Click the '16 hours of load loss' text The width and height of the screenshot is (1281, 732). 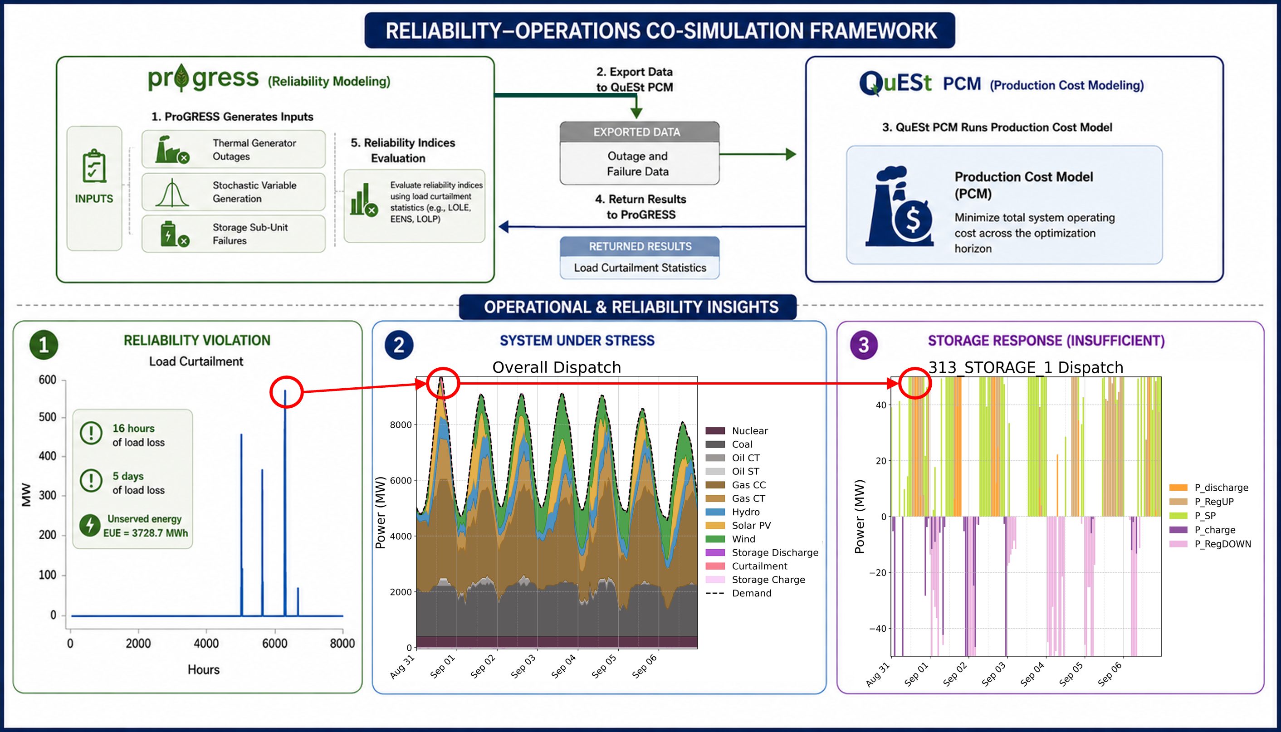[x=138, y=435]
